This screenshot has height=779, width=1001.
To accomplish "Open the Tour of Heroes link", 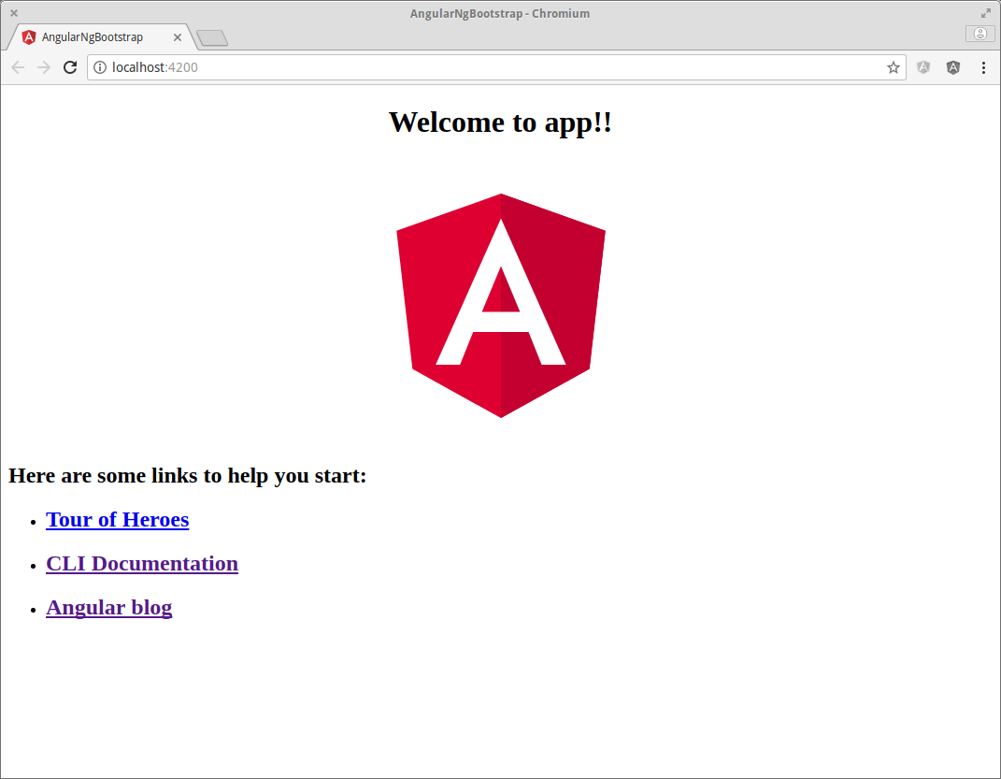I will (118, 519).
